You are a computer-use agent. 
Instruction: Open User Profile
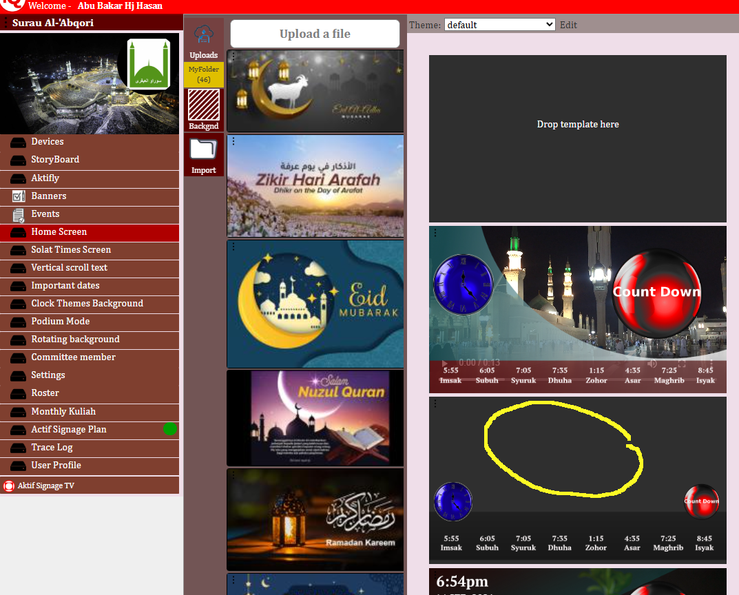tap(90, 466)
